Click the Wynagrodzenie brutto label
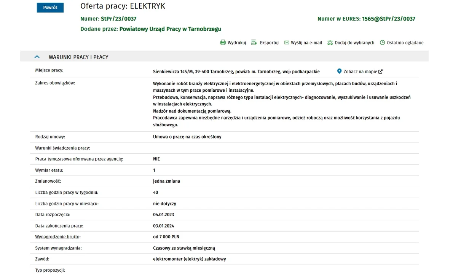The image size is (461, 274). coord(58,237)
